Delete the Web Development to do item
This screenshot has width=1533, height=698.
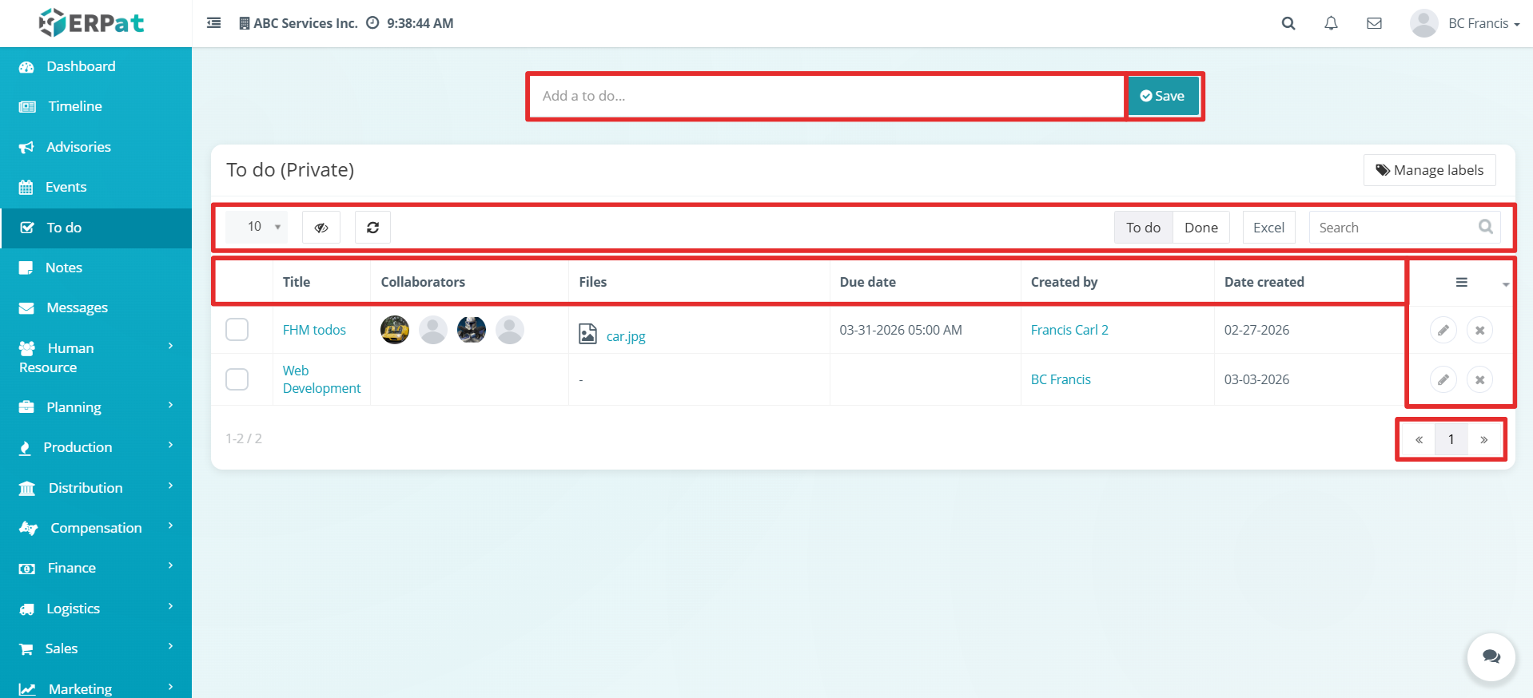(1479, 379)
